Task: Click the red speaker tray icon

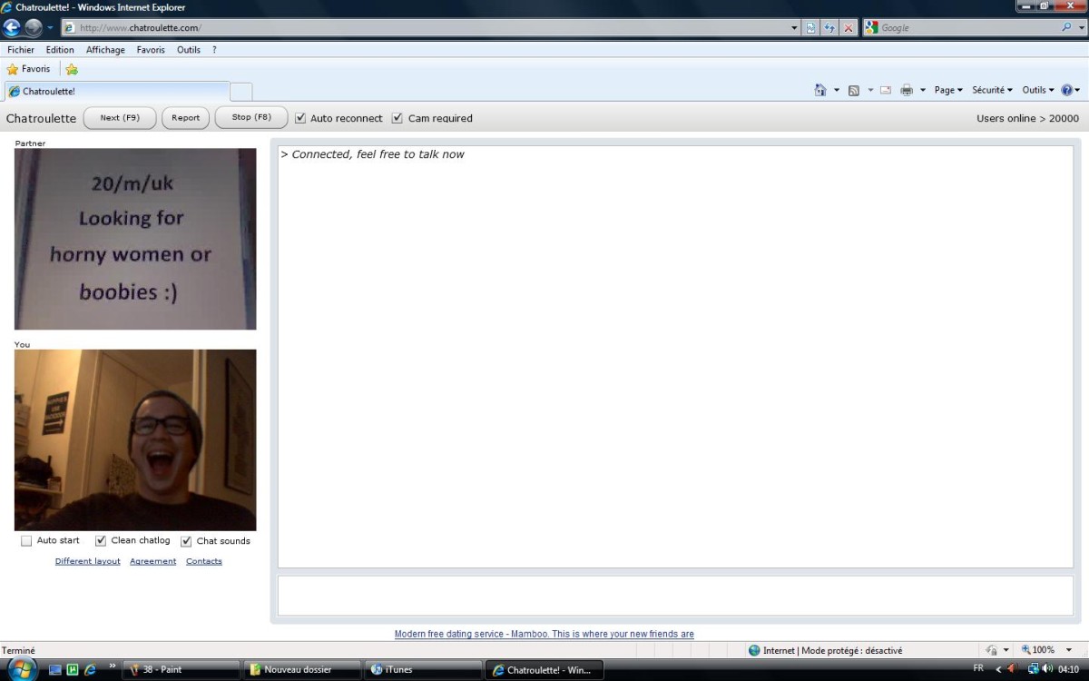Action: click(x=1012, y=669)
